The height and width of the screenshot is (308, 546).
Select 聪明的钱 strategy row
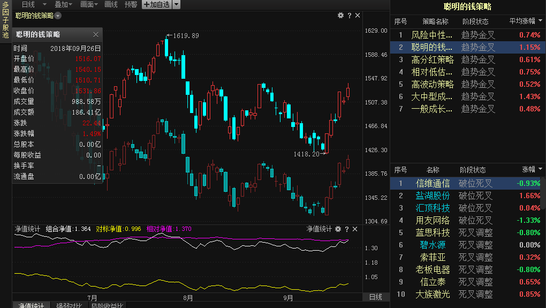click(x=468, y=47)
